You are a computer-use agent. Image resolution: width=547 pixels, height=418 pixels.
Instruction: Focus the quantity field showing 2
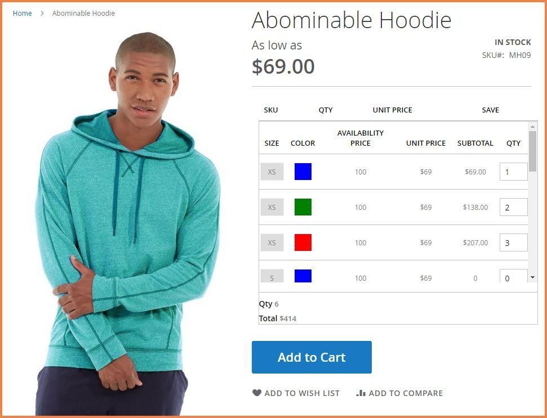point(513,207)
